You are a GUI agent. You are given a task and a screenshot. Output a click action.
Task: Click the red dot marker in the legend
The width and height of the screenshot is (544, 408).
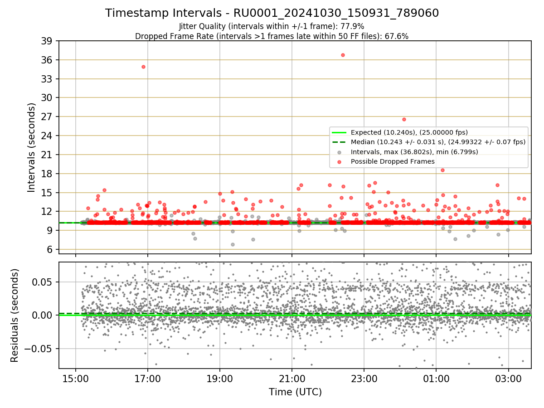click(339, 161)
